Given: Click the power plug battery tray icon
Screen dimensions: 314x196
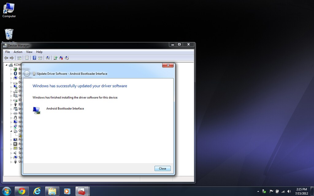Looking at the screenshot, I should [x=277, y=191].
